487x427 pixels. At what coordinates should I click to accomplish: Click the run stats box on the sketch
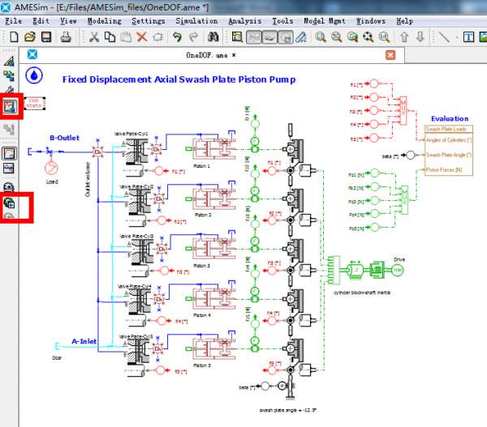[34, 103]
